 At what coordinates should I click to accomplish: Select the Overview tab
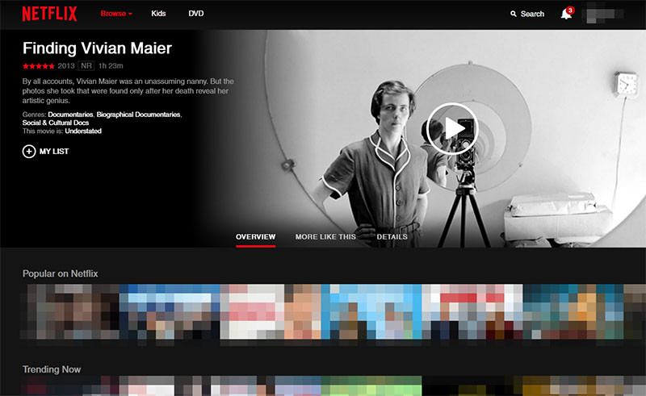pyautogui.click(x=255, y=237)
